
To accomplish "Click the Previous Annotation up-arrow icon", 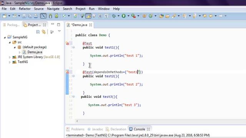I will coord(194,16).
